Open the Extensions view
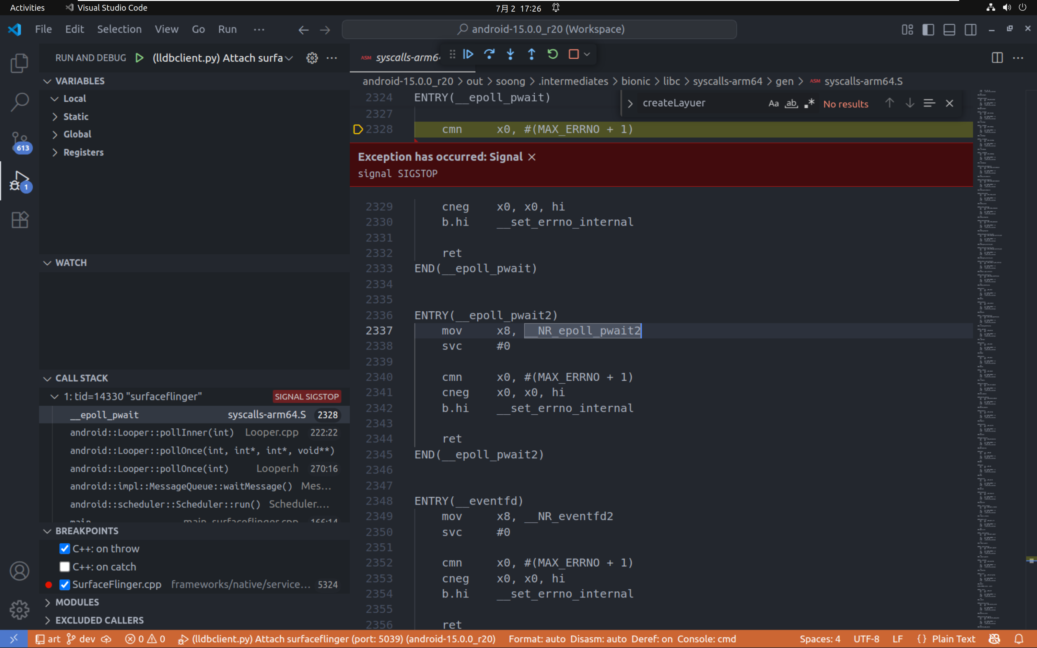The height and width of the screenshot is (648, 1037). 19,220
